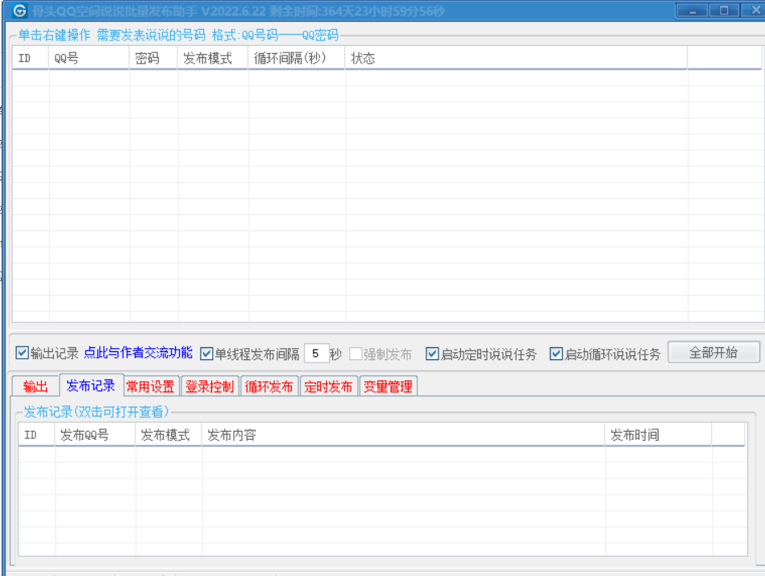Click the 发布时间 column header in records
This screenshot has width=765, height=576.
click(x=658, y=435)
